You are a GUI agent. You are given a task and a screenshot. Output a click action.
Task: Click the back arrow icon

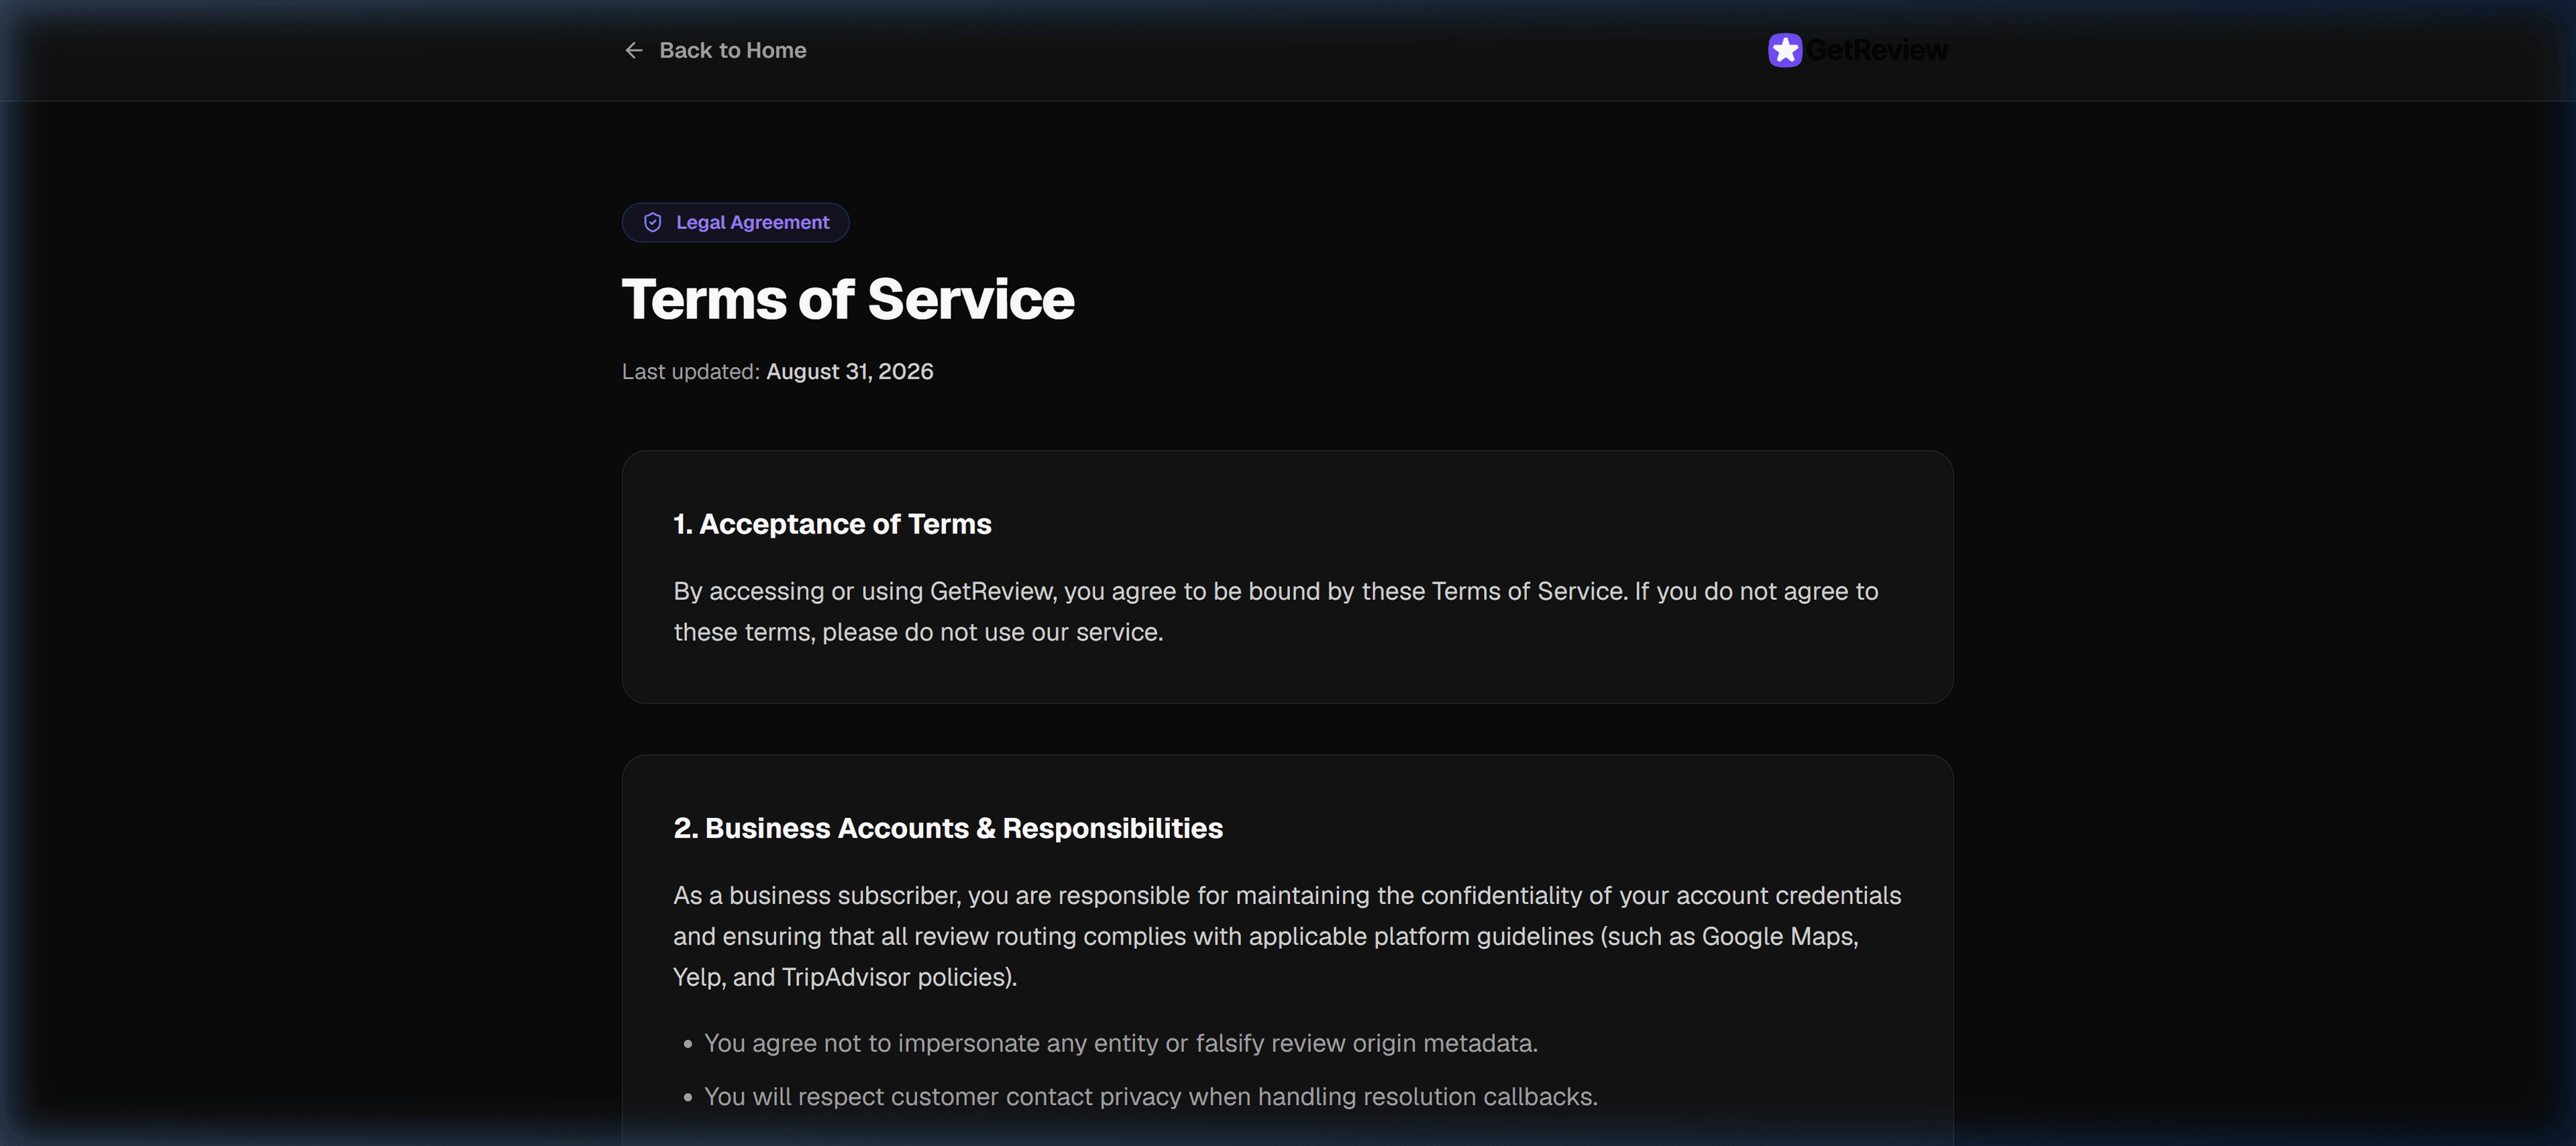pyautogui.click(x=633, y=50)
